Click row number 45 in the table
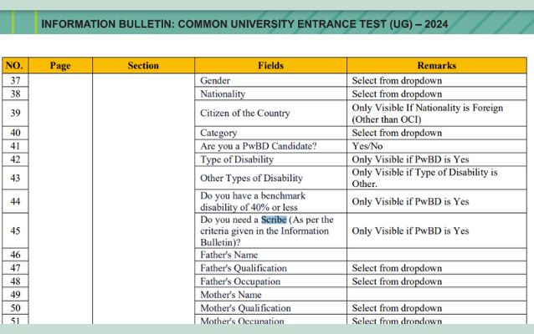 [15, 230]
